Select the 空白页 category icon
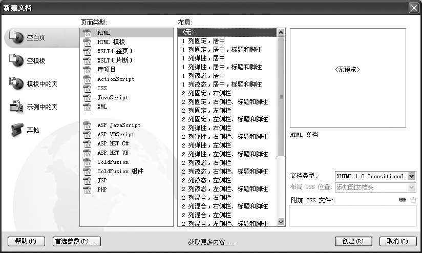422x253 pixels. pyautogui.click(x=16, y=37)
